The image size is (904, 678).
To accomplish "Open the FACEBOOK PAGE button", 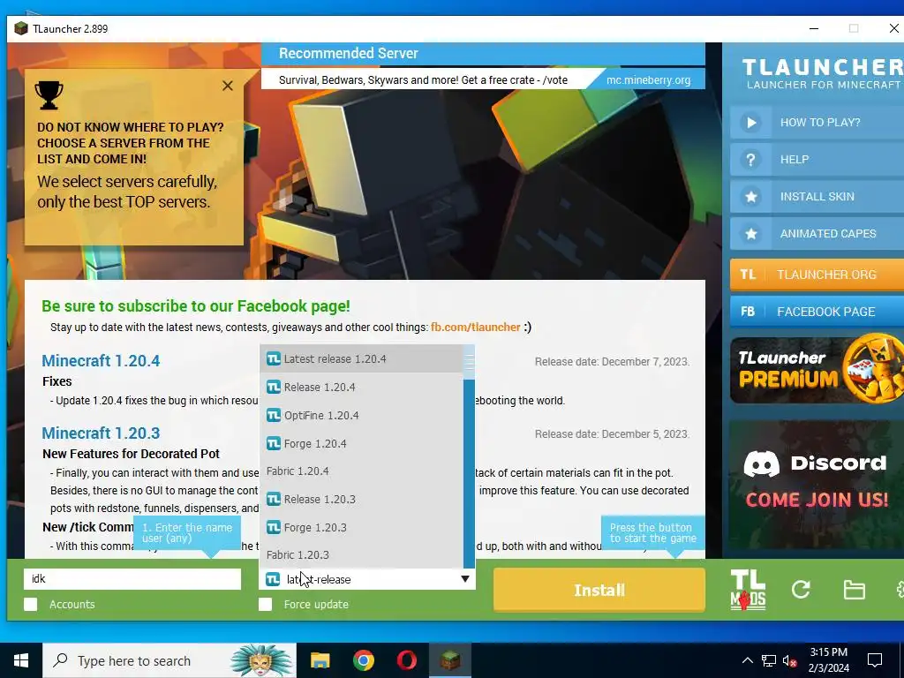I will (x=817, y=312).
